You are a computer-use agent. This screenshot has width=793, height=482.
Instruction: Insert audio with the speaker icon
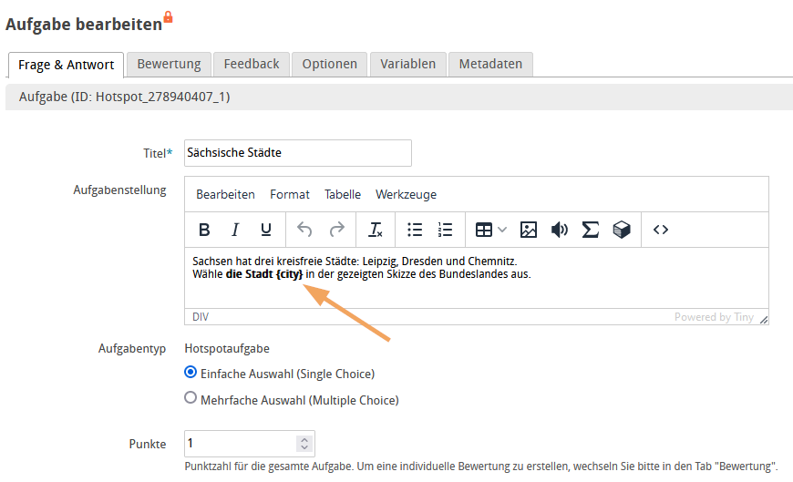pos(560,230)
